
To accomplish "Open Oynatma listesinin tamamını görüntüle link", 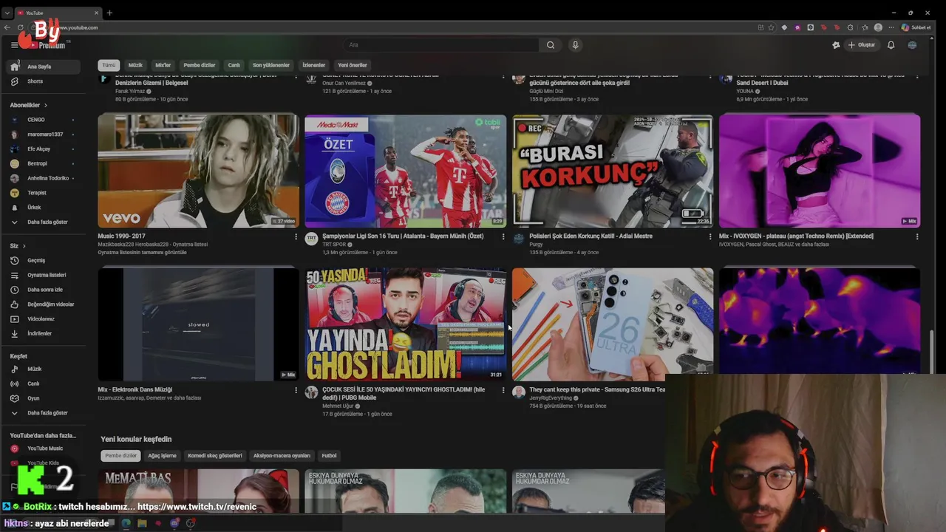I will point(142,253).
